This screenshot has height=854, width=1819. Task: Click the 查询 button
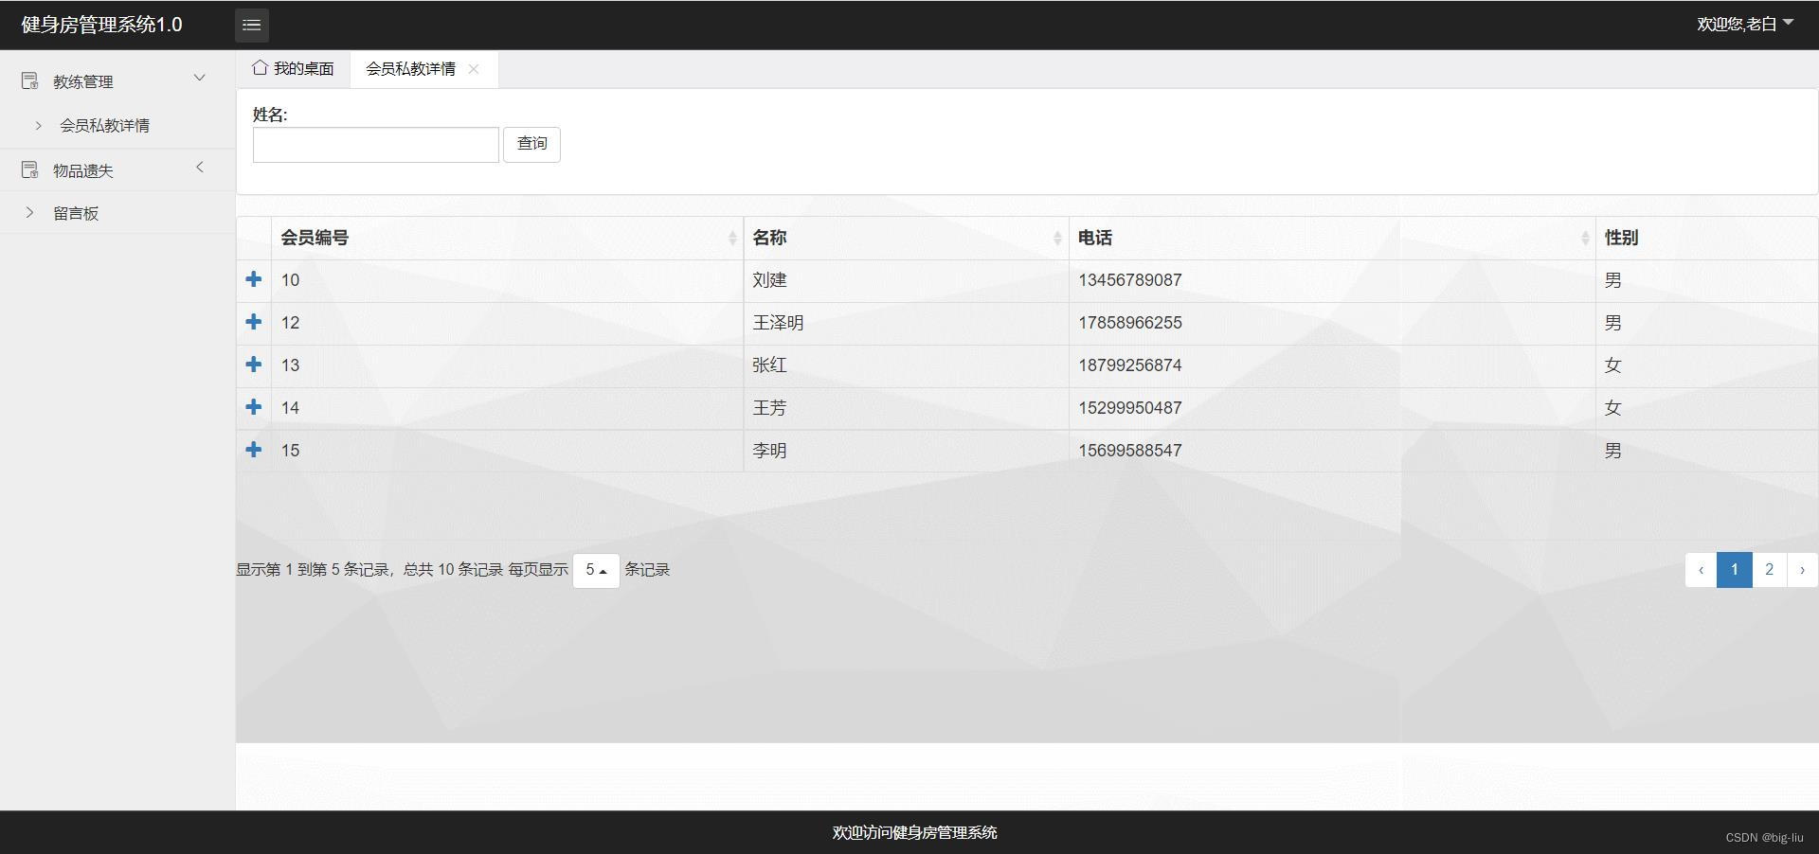point(531,144)
